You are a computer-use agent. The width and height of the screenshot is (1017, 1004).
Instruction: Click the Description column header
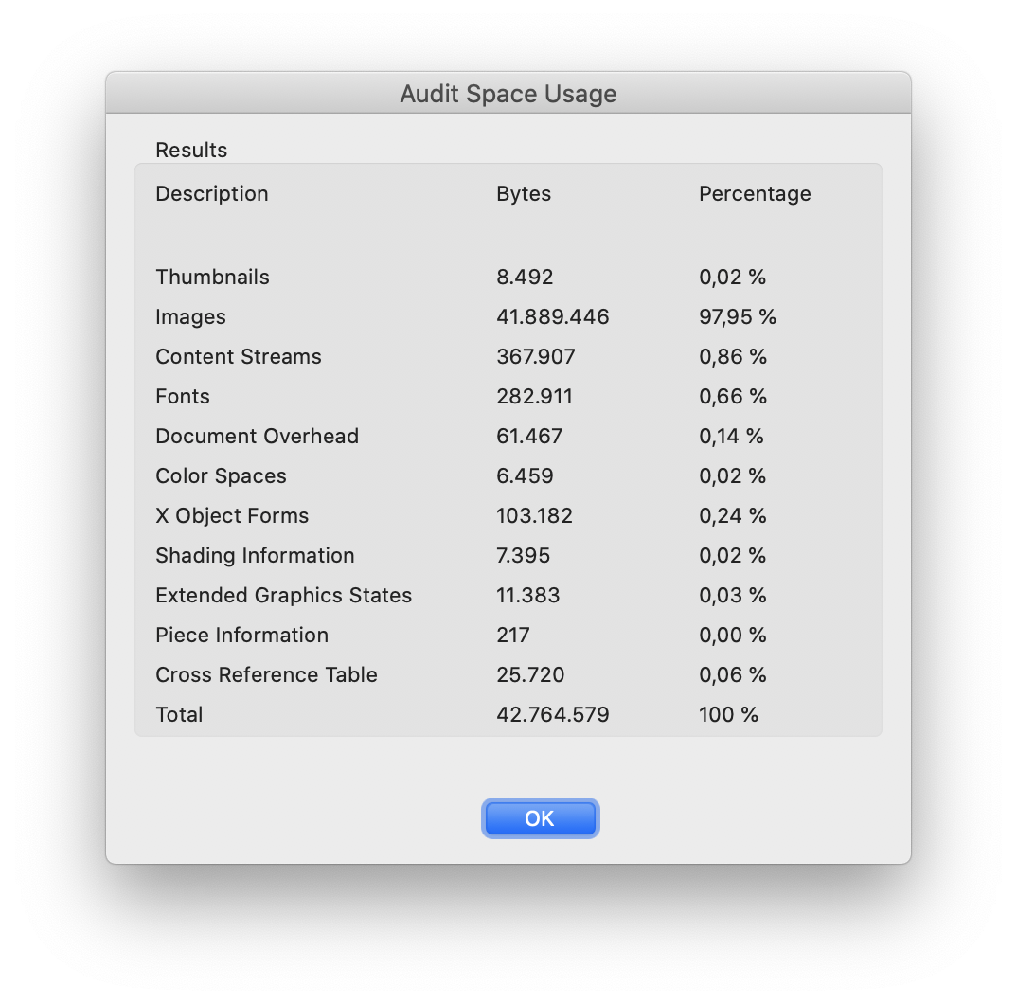(212, 193)
